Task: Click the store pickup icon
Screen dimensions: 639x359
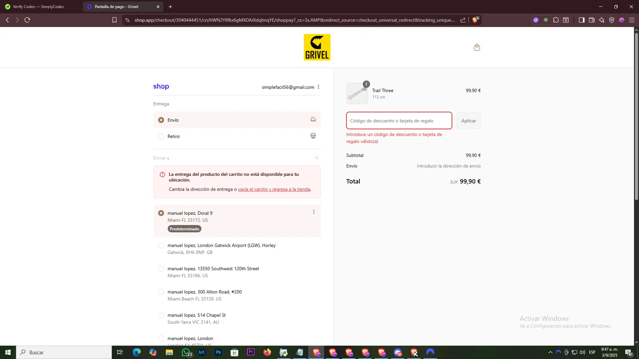Action: tap(313, 136)
